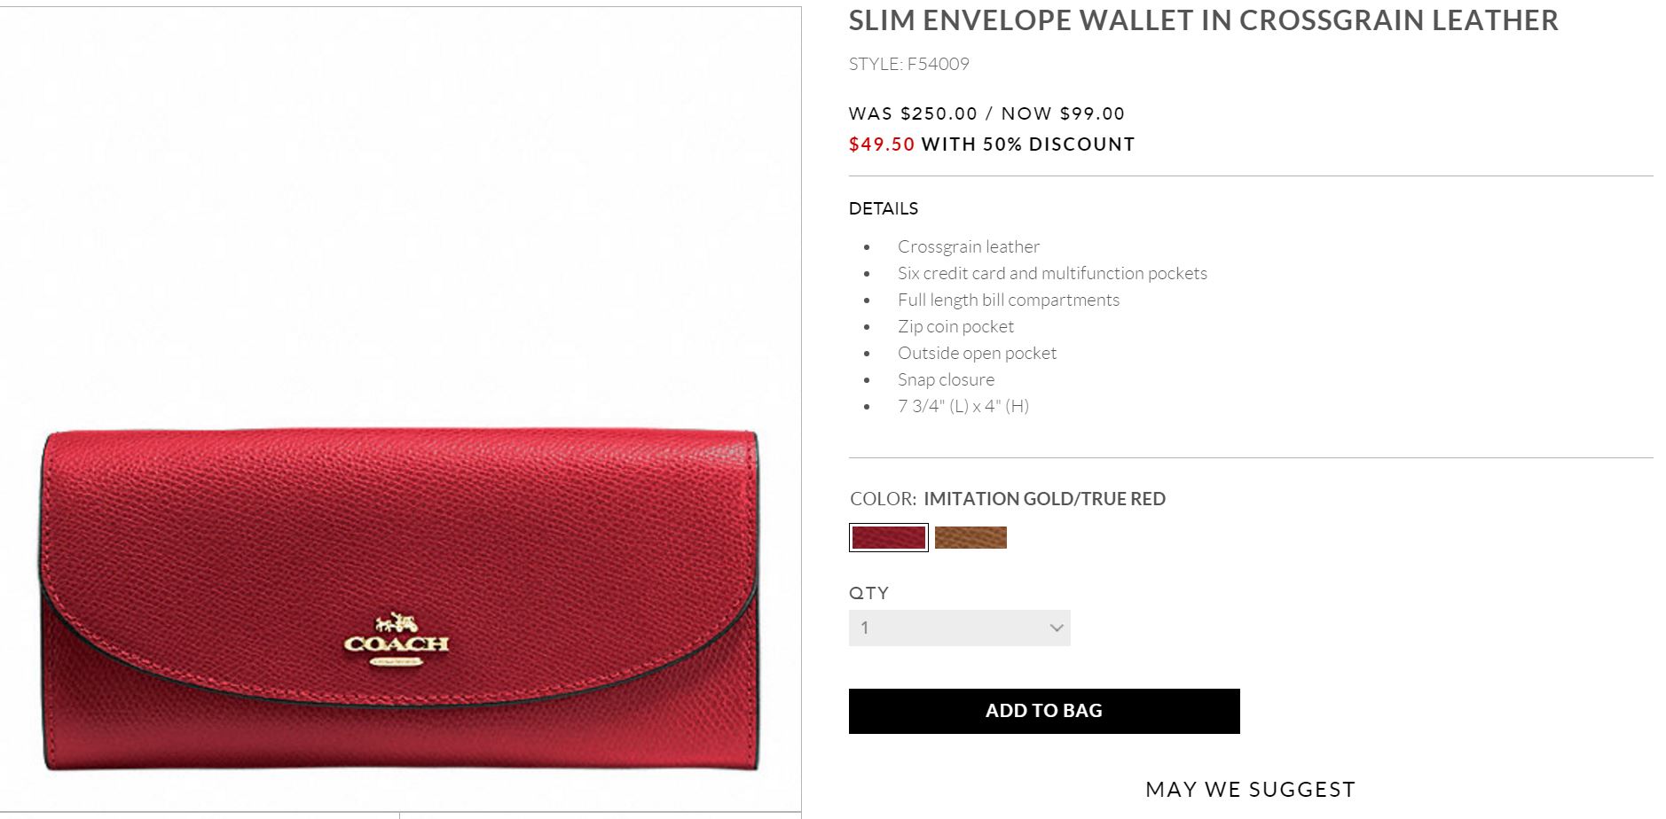Select the style number F54009 text
This screenshot has width=1666, height=819.
[x=909, y=64]
